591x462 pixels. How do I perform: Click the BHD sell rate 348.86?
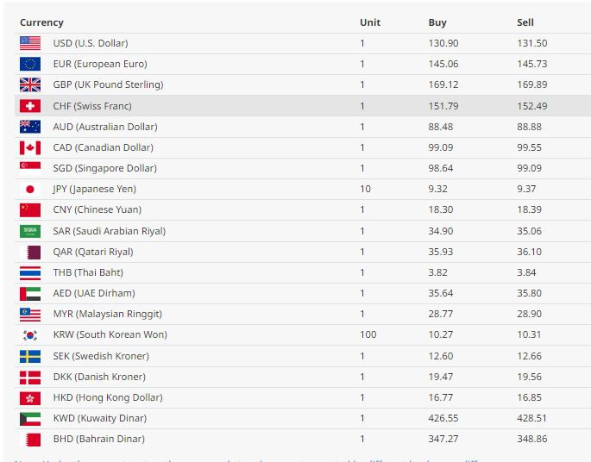pyautogui.click(x=531, y=439)
